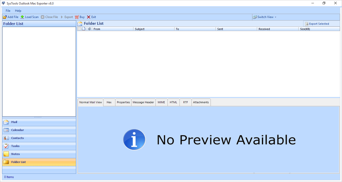Click the Export Selected icon

[307, 24]
